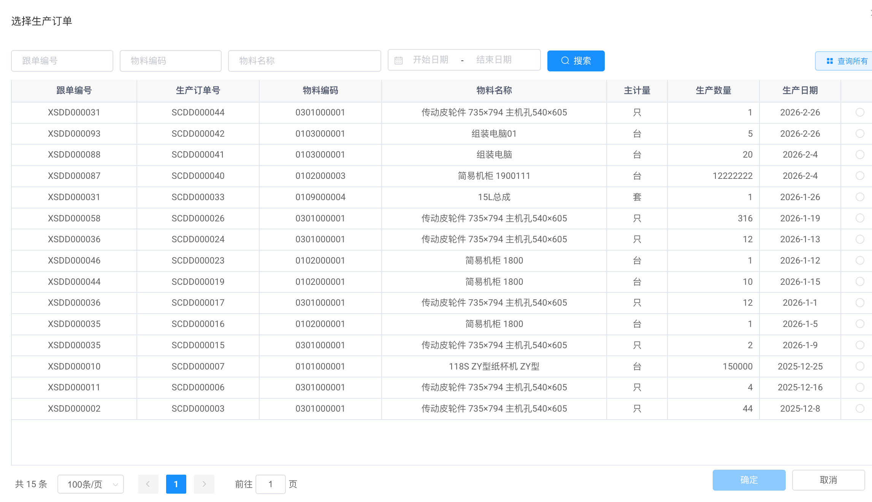Focus the 跟单编号 search input
Viewport: 872px width, 502px height.
click(x=62, y=61)
